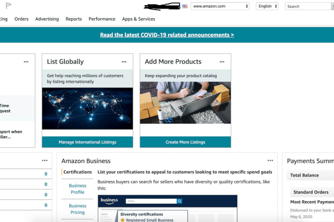
Task: Open the Reports menu
Action: pyautogui.click(x=74, y=19)
